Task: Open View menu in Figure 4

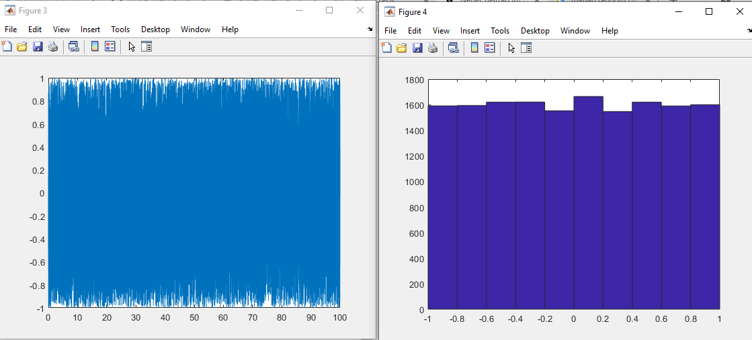Action: coord(442,31)
